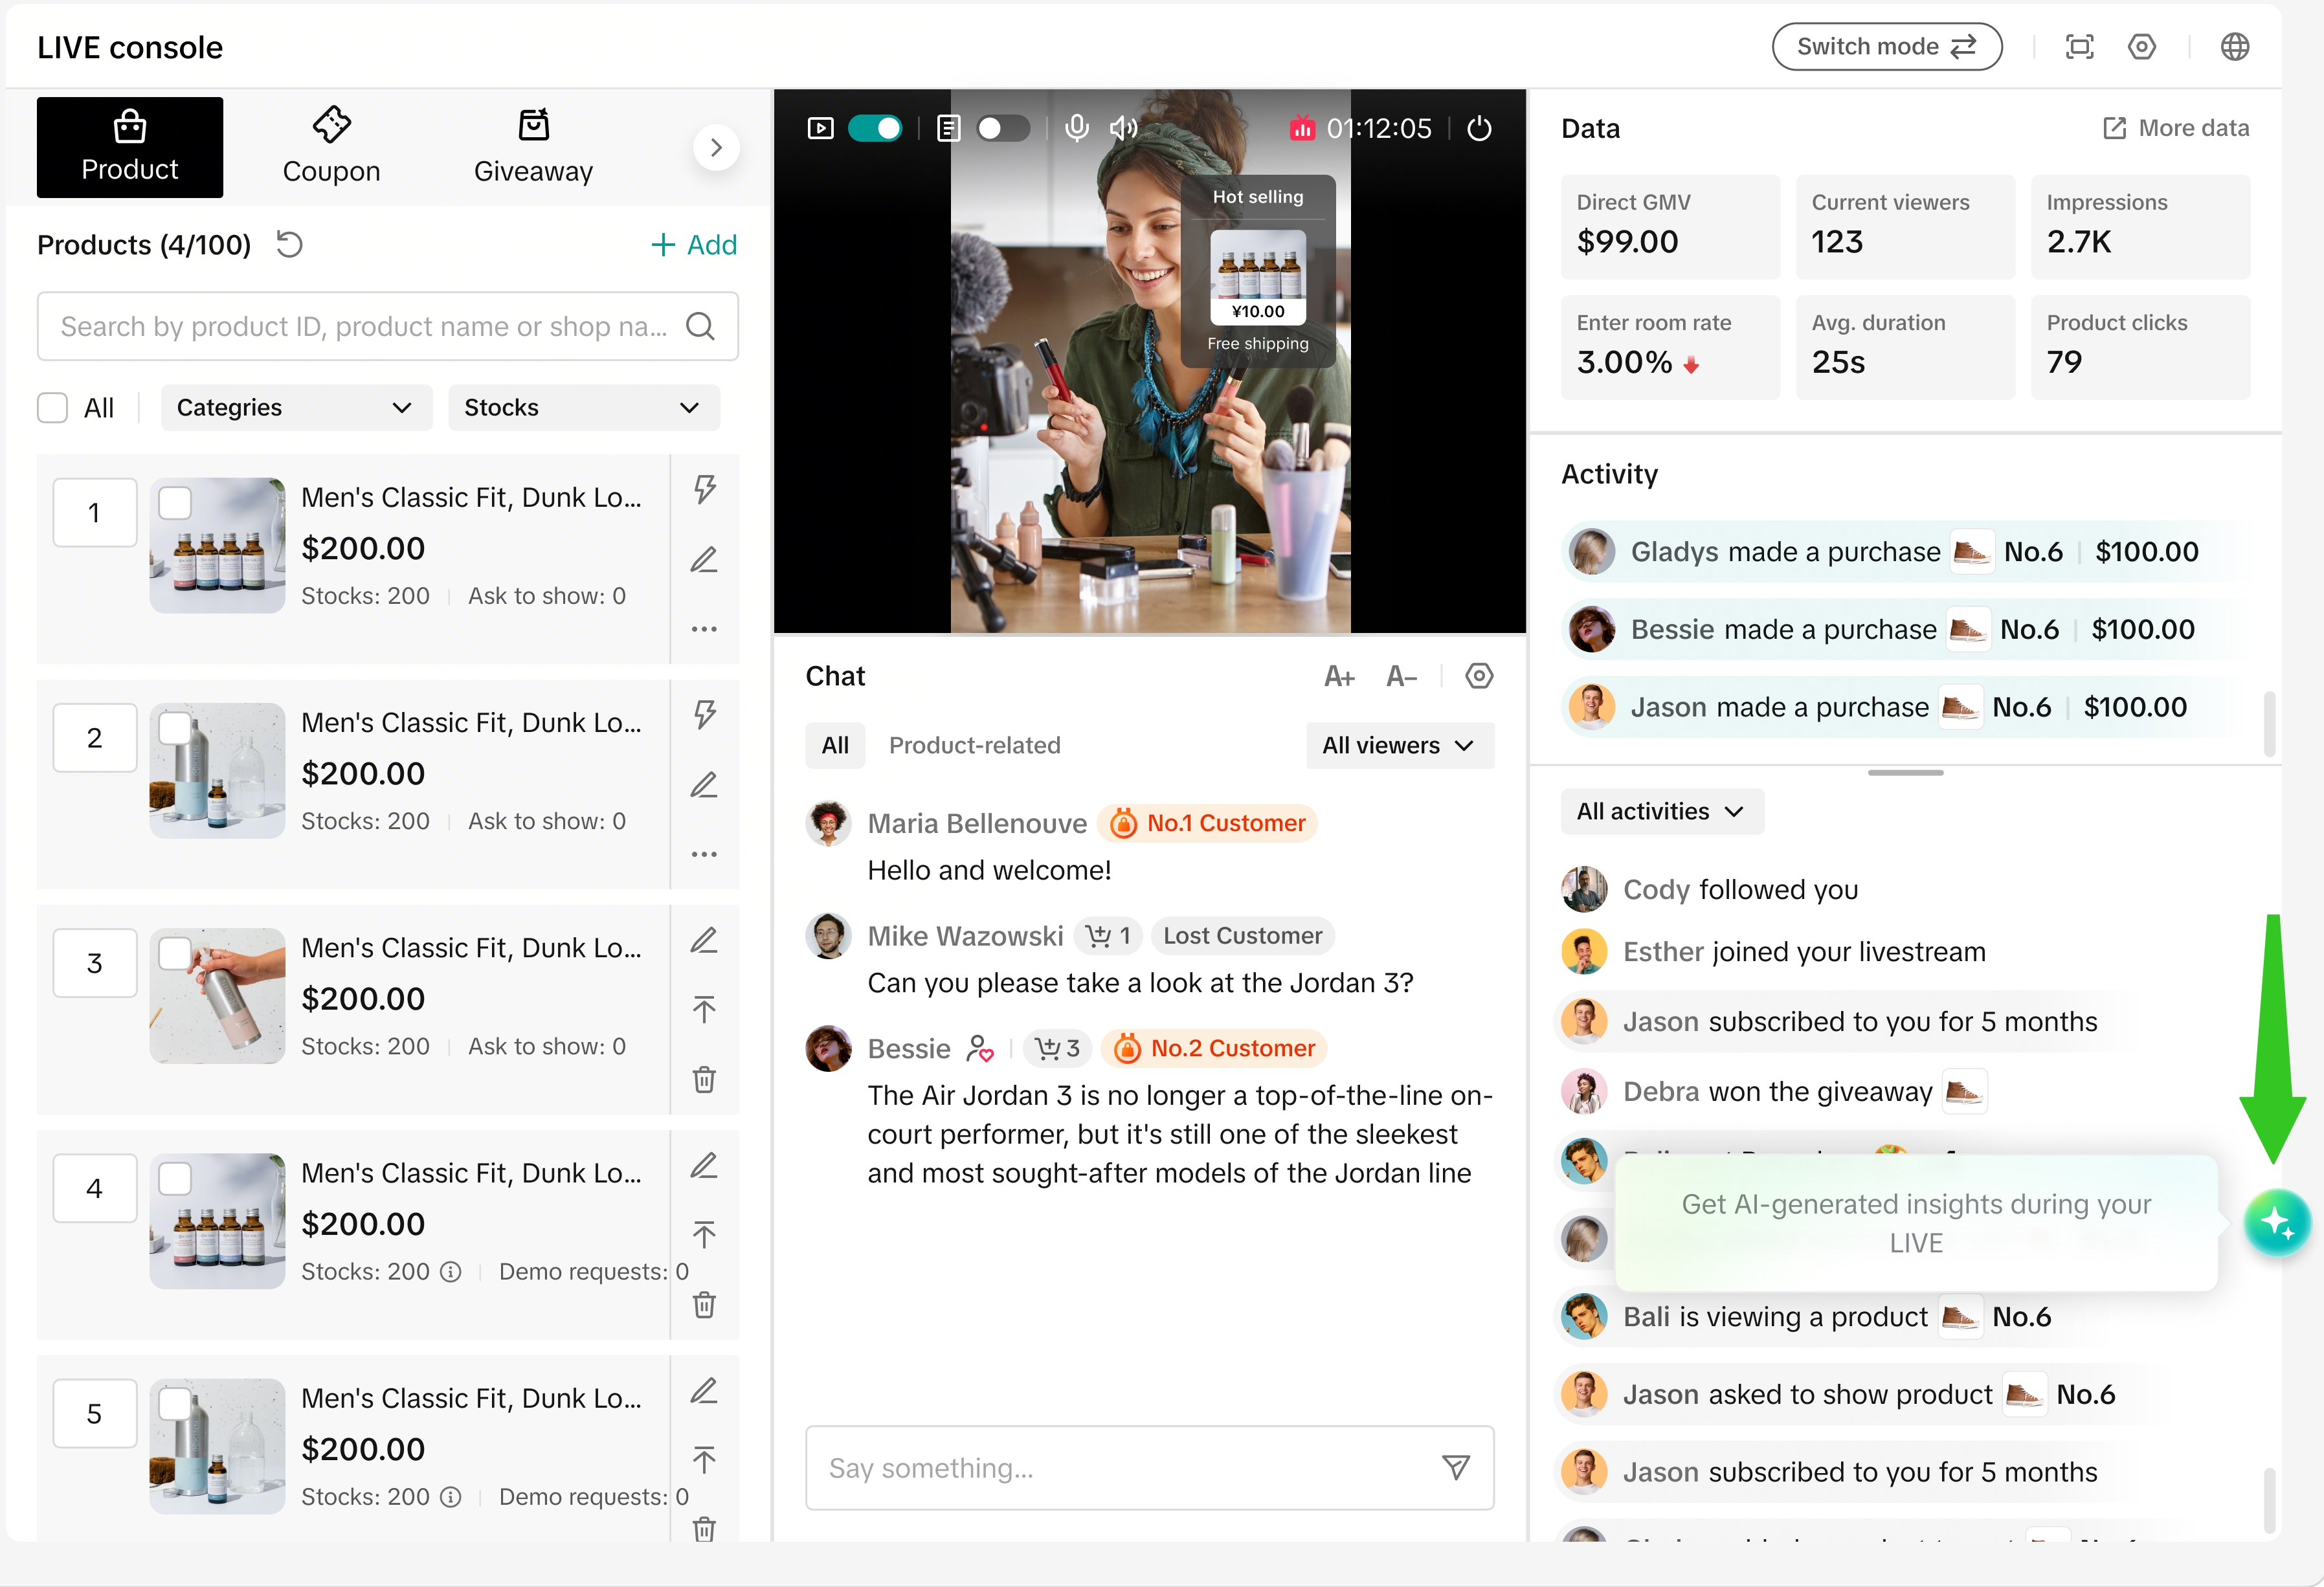Toggle the green video preview switch
2324x1587 pixels.
[875, 129]
